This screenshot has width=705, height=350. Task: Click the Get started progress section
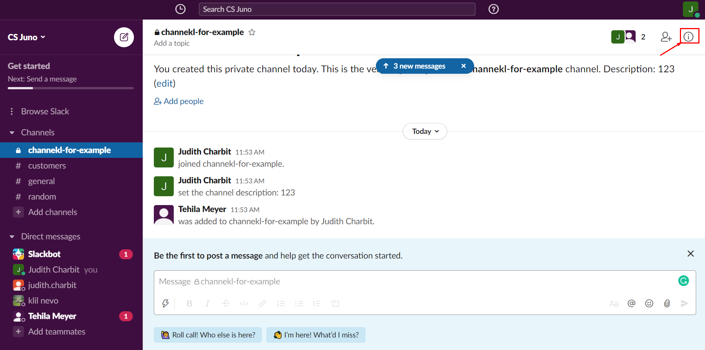[71, 76]
